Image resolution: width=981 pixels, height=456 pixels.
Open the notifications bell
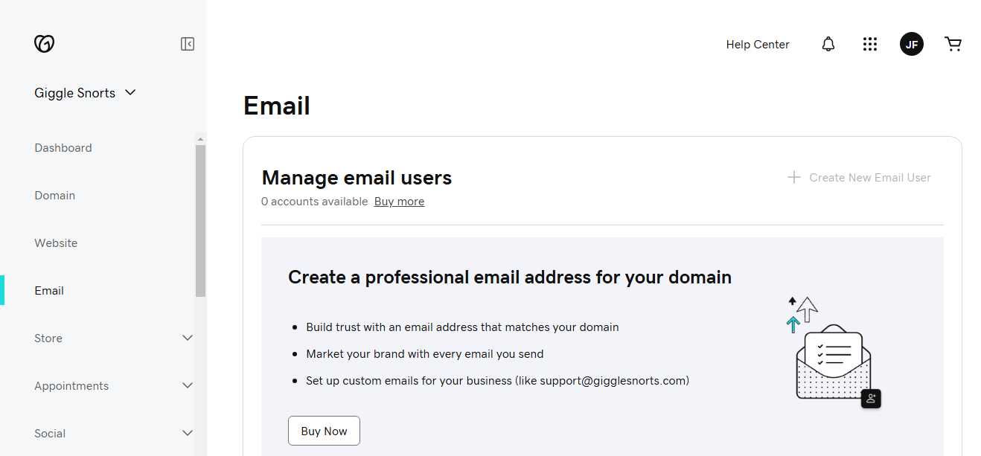828,45
